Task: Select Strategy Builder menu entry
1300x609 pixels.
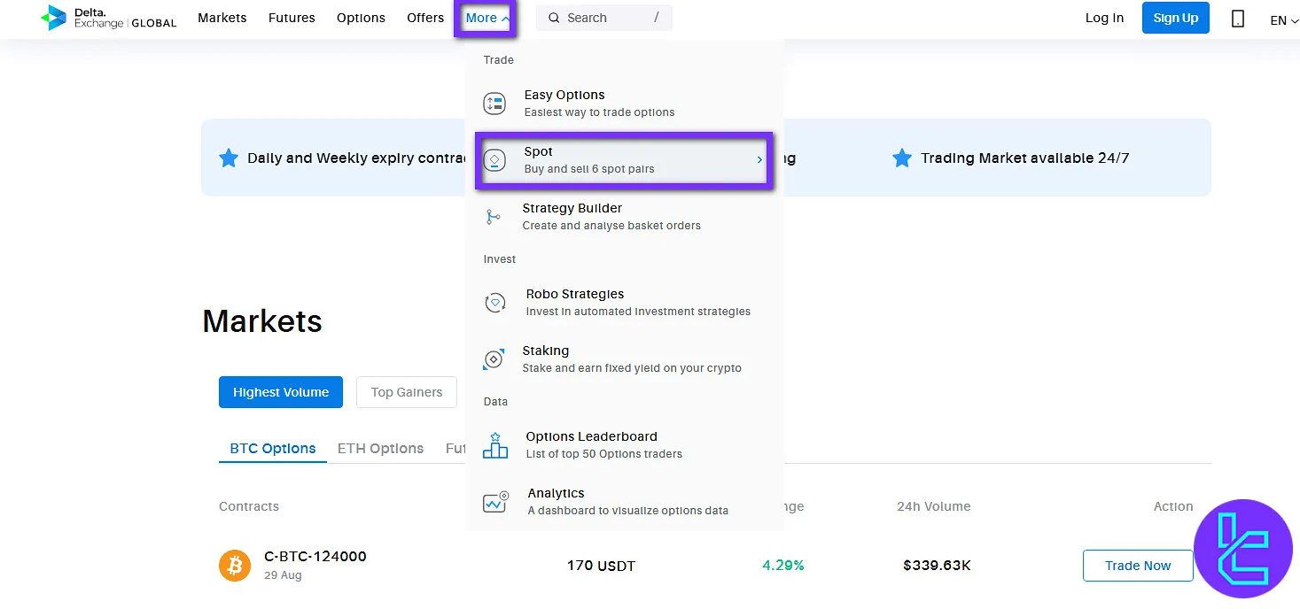Action: point(625,217)
